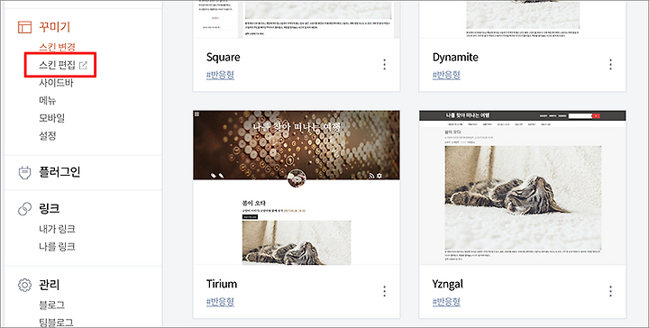Open the 관리 section heading
The height and width of the screenshot is (328, 649).
(50, 285)
